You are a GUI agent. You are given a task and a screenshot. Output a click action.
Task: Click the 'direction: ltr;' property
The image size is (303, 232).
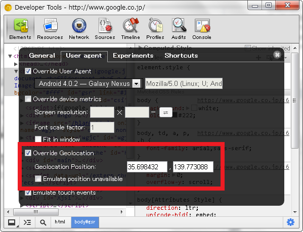point(172,208)
